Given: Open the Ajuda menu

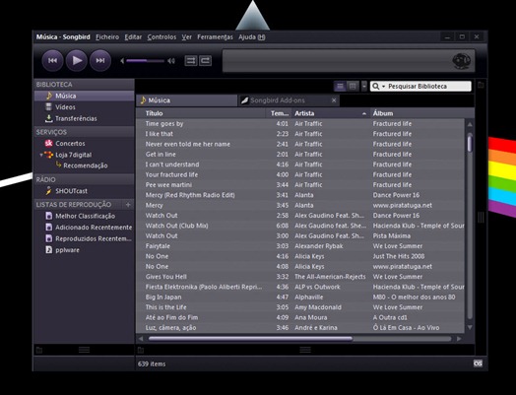Looking at the screenshot, I should click(252, 36).
